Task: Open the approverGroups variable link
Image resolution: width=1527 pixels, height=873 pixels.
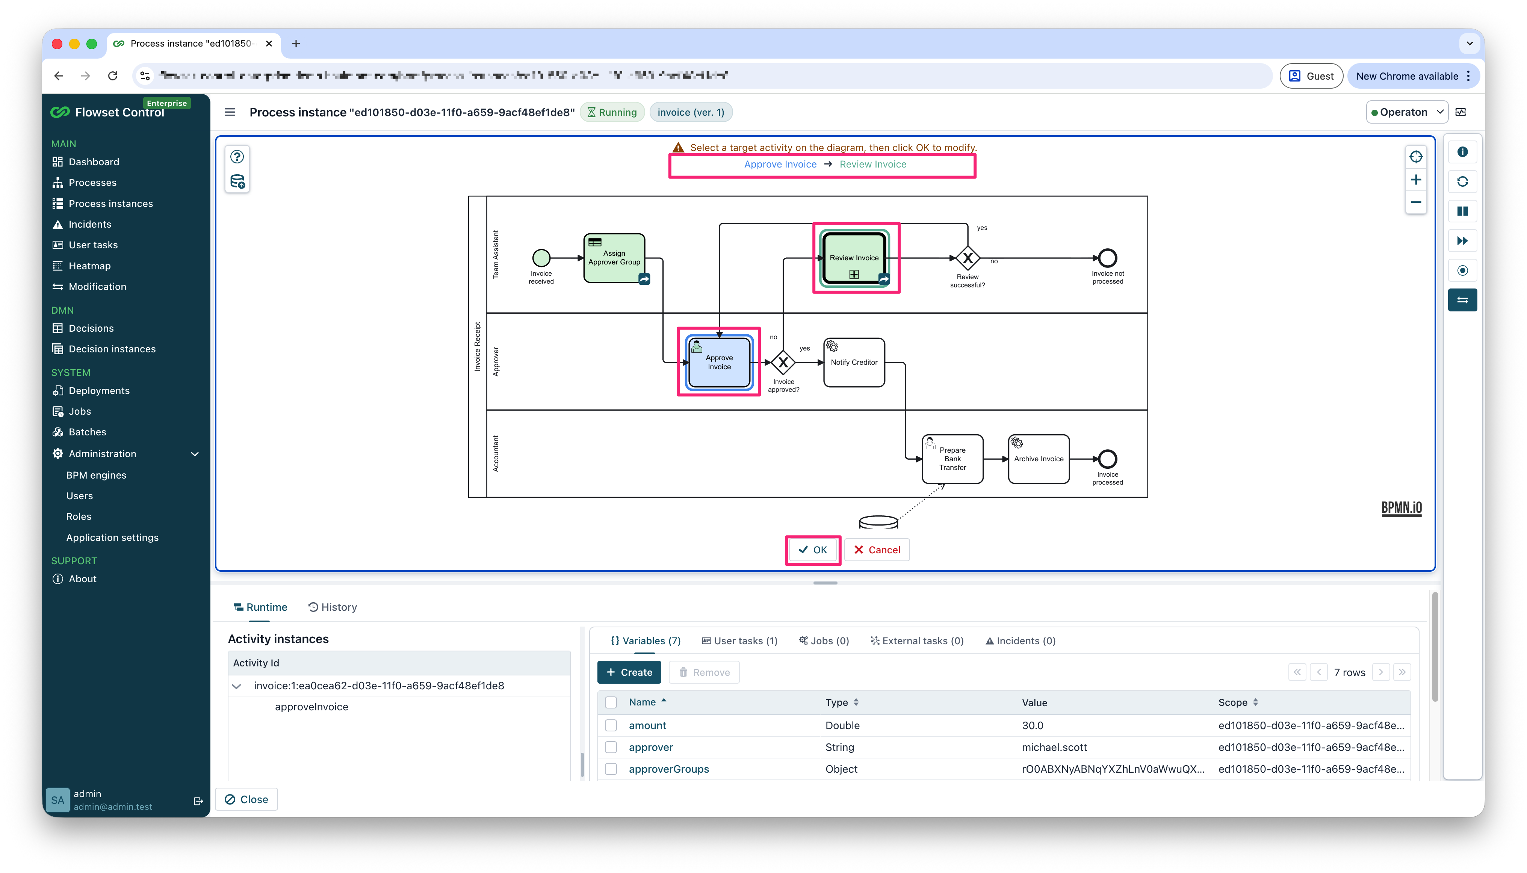Action: tap(669, 769)
